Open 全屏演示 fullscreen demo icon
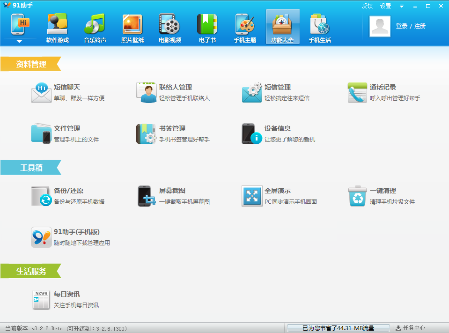Viewport: 449px width, 333px height. [x=252, y=196]
